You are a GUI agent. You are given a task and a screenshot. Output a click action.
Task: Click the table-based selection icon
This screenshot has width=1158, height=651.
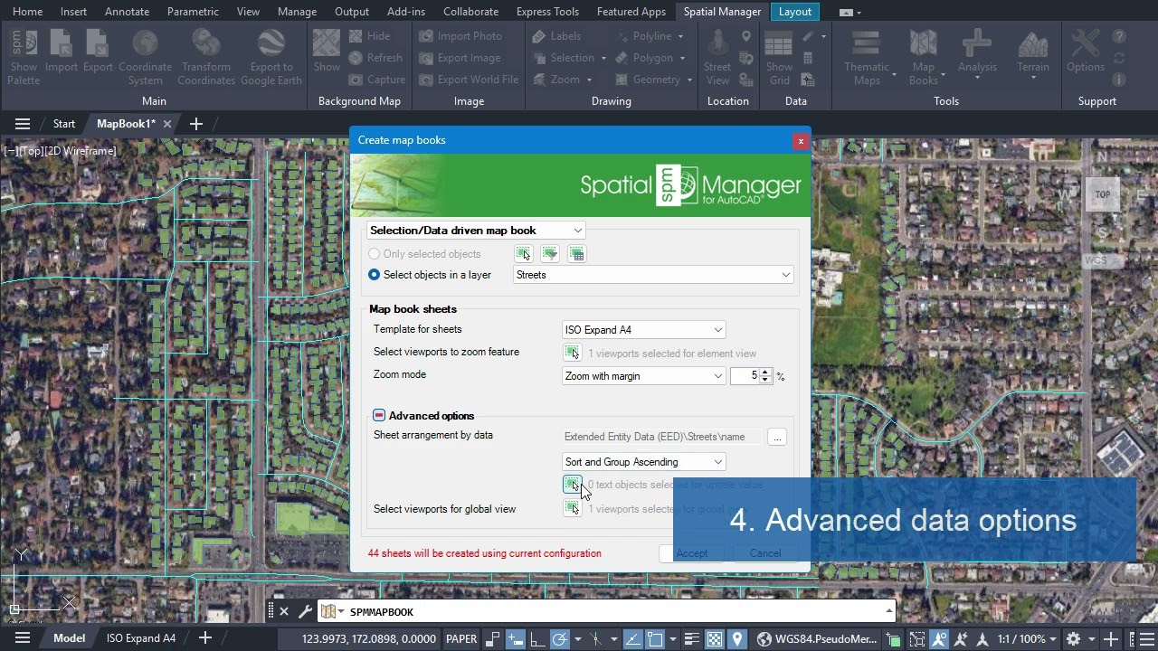[576, 254]
